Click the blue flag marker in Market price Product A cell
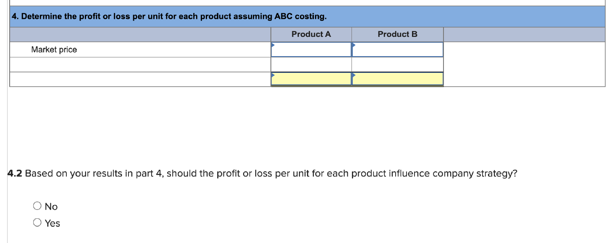This screenshot has width=614, height=243. pos(273,44)
